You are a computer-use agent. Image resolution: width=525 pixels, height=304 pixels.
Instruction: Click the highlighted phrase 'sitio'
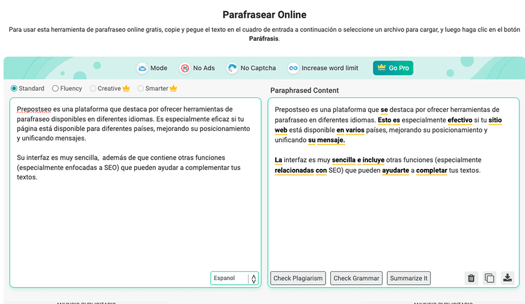(x=495, y=120)
